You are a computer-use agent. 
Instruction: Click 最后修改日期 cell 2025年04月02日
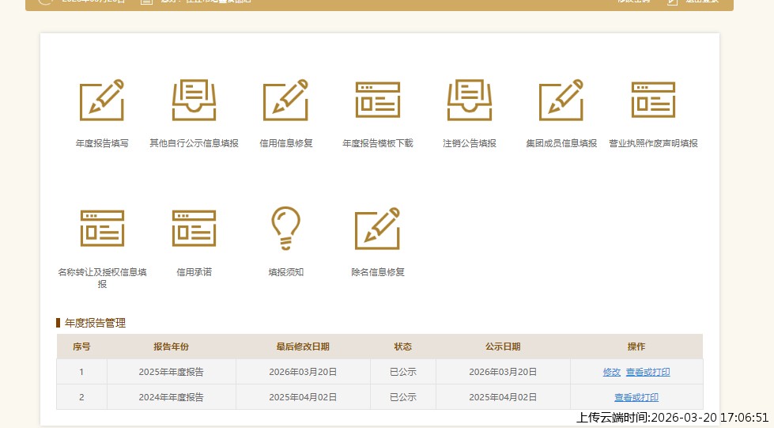[x=303, y=397]
